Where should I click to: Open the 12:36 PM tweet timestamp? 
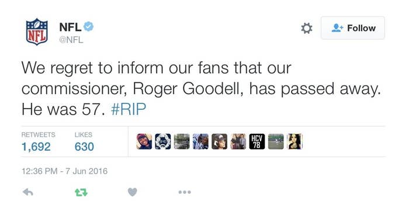pos(64,171)
